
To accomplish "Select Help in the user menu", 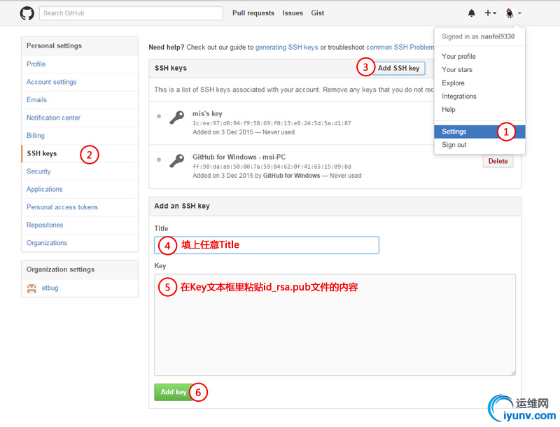I will pyautogui.click(x=448, y=110).
